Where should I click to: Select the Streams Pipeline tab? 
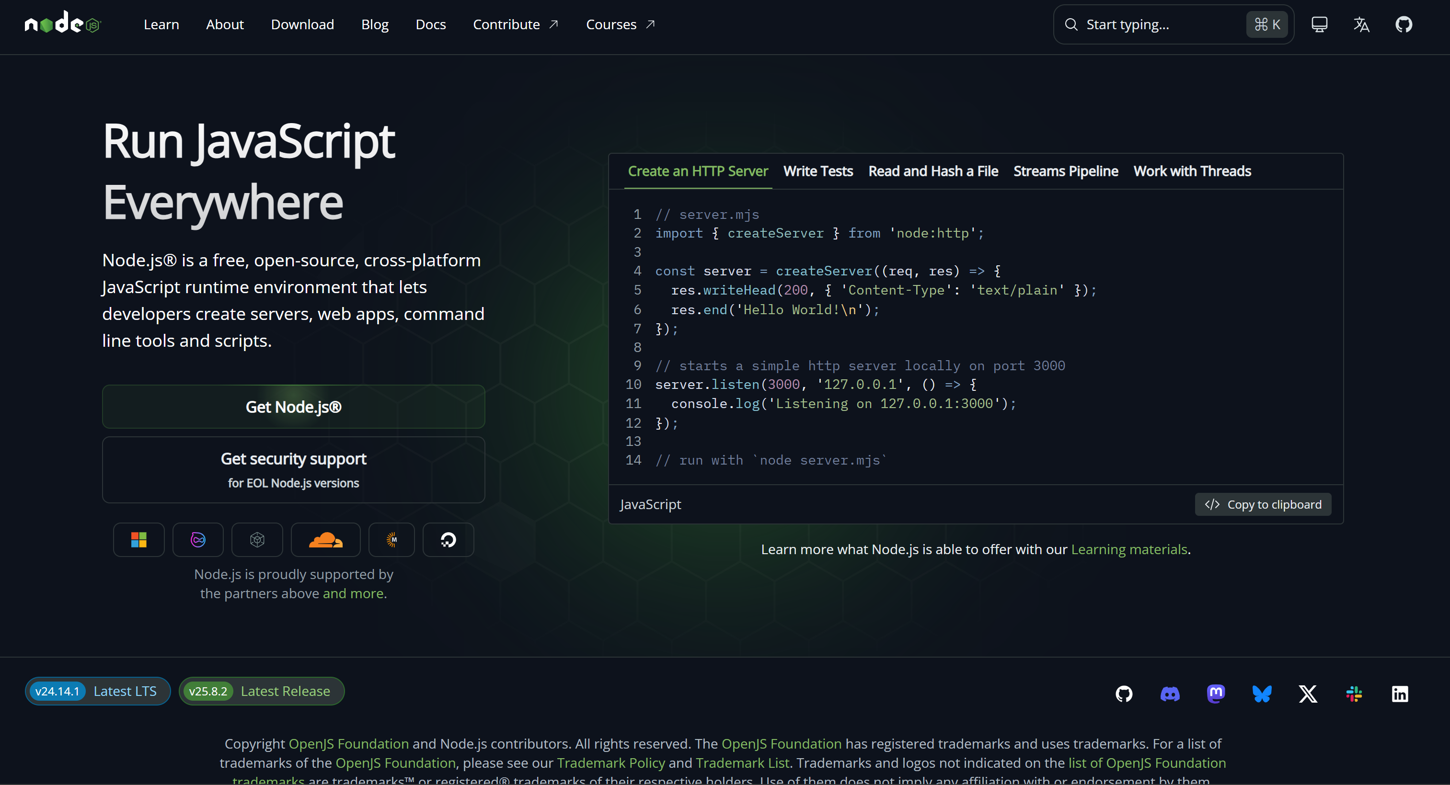[1066, 171]
